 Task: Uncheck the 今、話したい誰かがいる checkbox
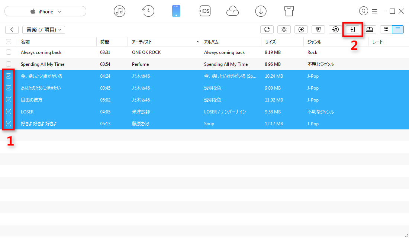9,76
